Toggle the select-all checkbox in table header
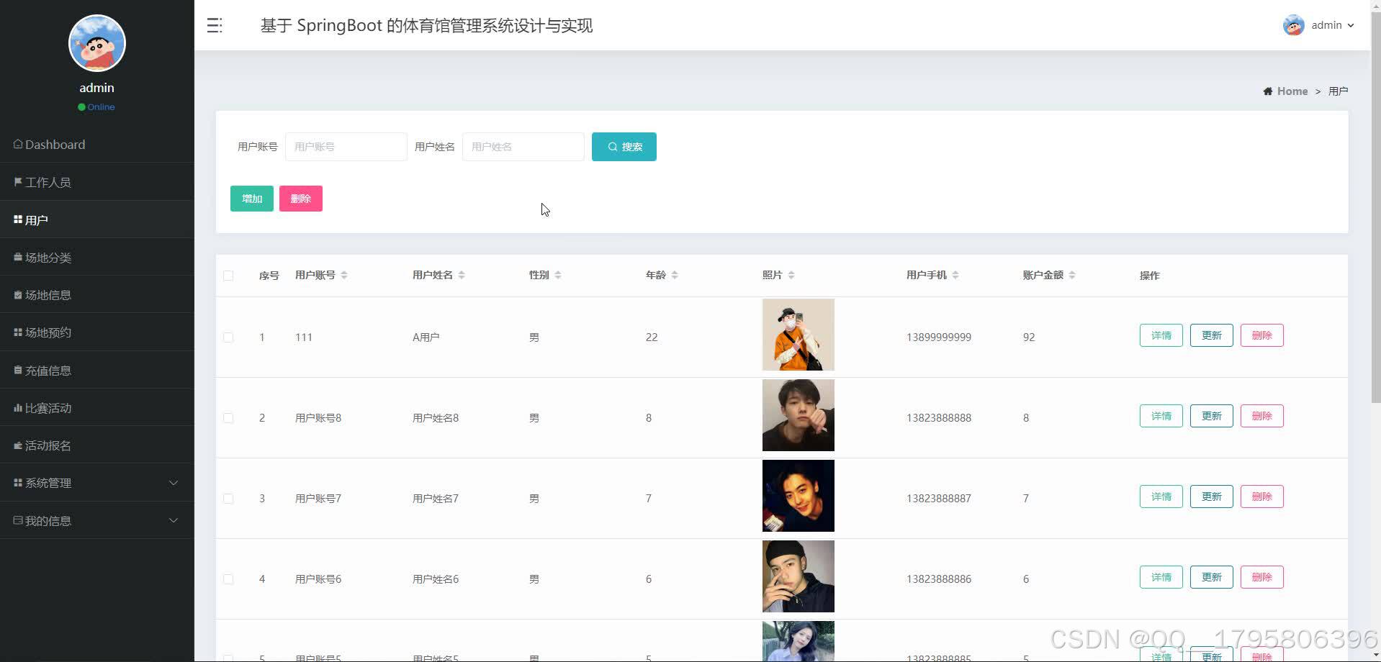This screenshot has height=662, width=1381. click(228, 276)
